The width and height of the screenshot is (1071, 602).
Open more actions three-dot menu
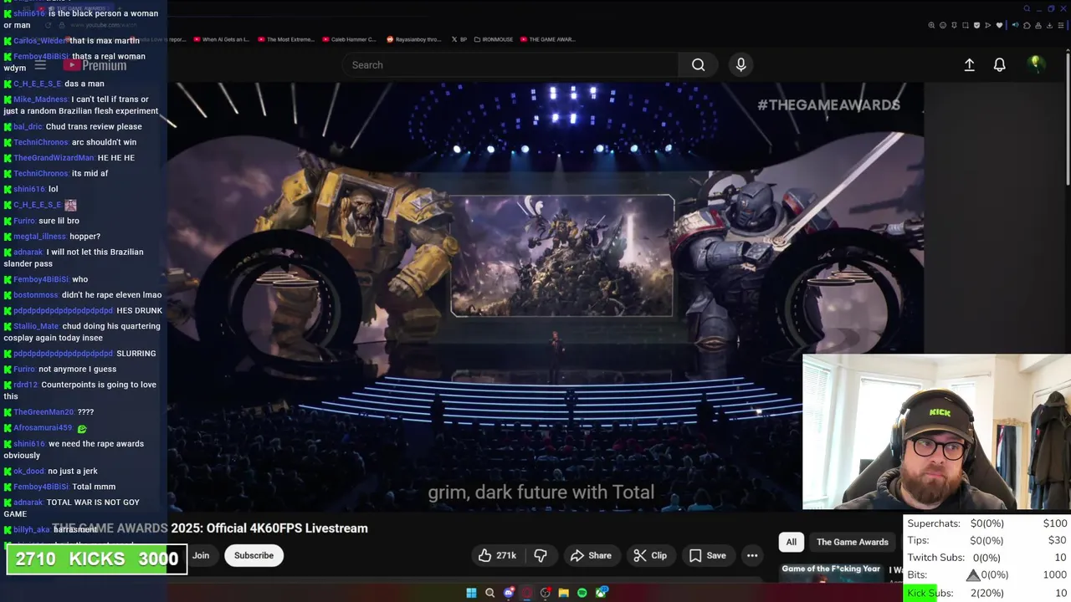[x=752, y=555]
